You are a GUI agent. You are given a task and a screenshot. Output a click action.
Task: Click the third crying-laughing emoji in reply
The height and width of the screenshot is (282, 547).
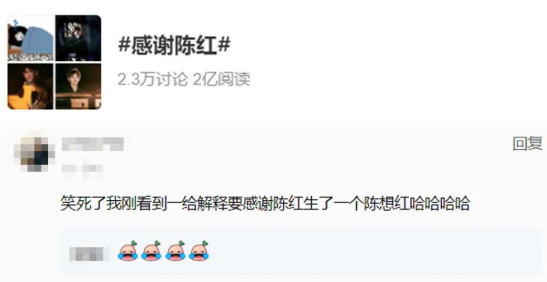click(x=175, y=252)
